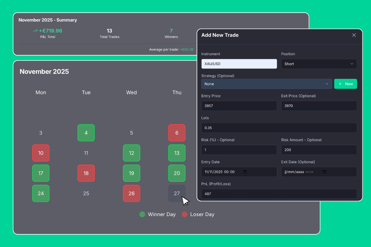Open losing day 18 on the calendar
This screenshot has width=371, height=247.
click(86, 173)
